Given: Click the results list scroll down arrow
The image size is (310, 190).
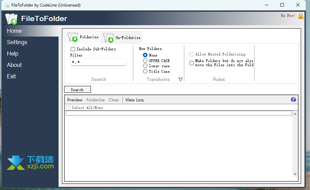Looking at the screenshot, I should [295, 174].
